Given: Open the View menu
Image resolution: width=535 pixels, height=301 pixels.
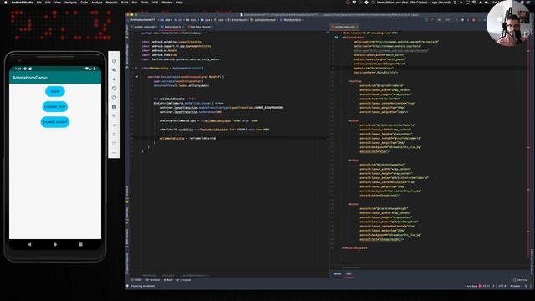Looking at the screenshot, I should pos(58,3).
